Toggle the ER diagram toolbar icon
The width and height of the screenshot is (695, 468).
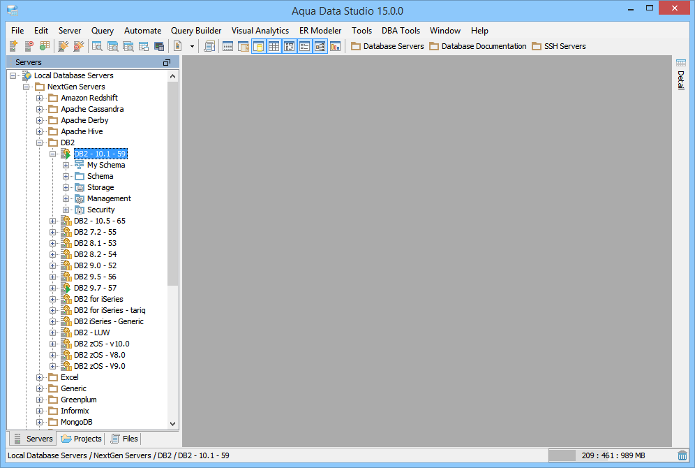coord(320,46)
